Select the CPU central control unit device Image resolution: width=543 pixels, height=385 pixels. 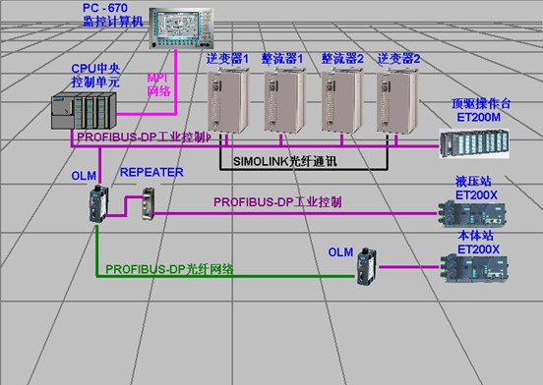click(x=84, y=111)
